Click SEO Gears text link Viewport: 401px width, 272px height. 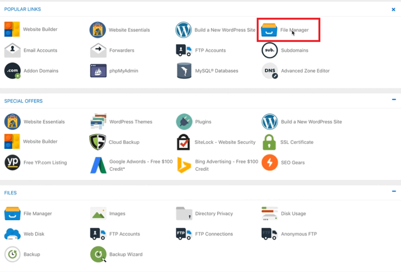pyautogui.click(x=293, y=163)
